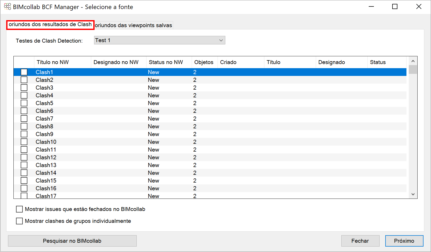Click the New status in Clash7 row
431x252 pixels.
click(x=153, y=119)
